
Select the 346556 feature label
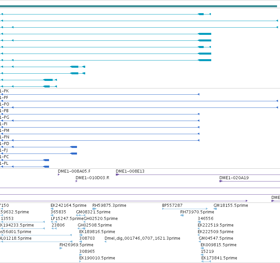coord(206,219)
